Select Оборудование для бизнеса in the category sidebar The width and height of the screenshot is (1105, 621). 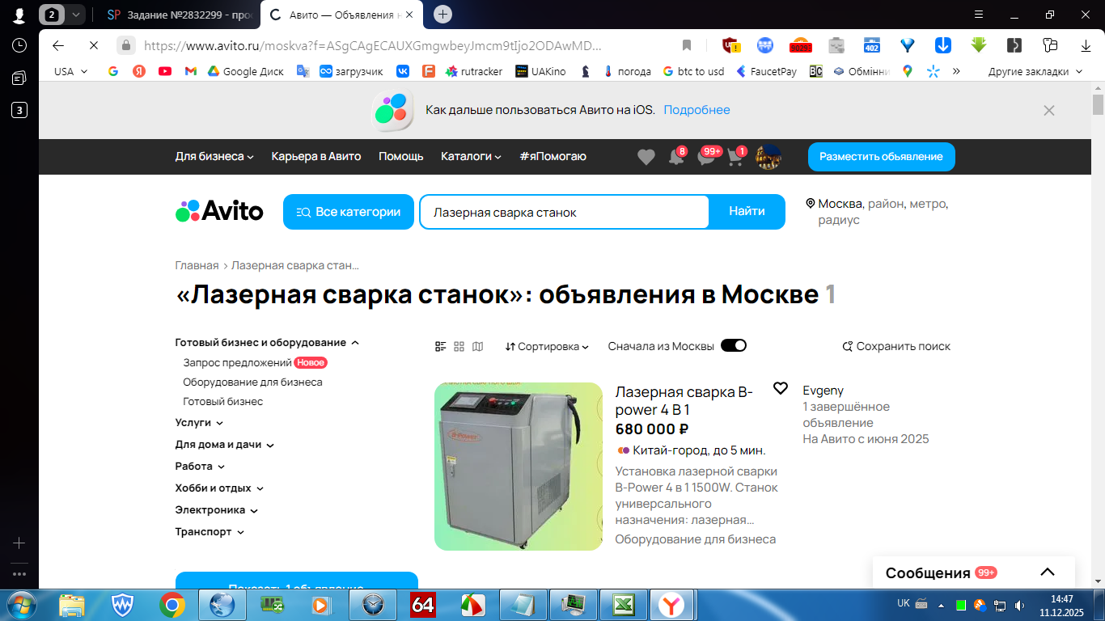click(x=252, y=382)
